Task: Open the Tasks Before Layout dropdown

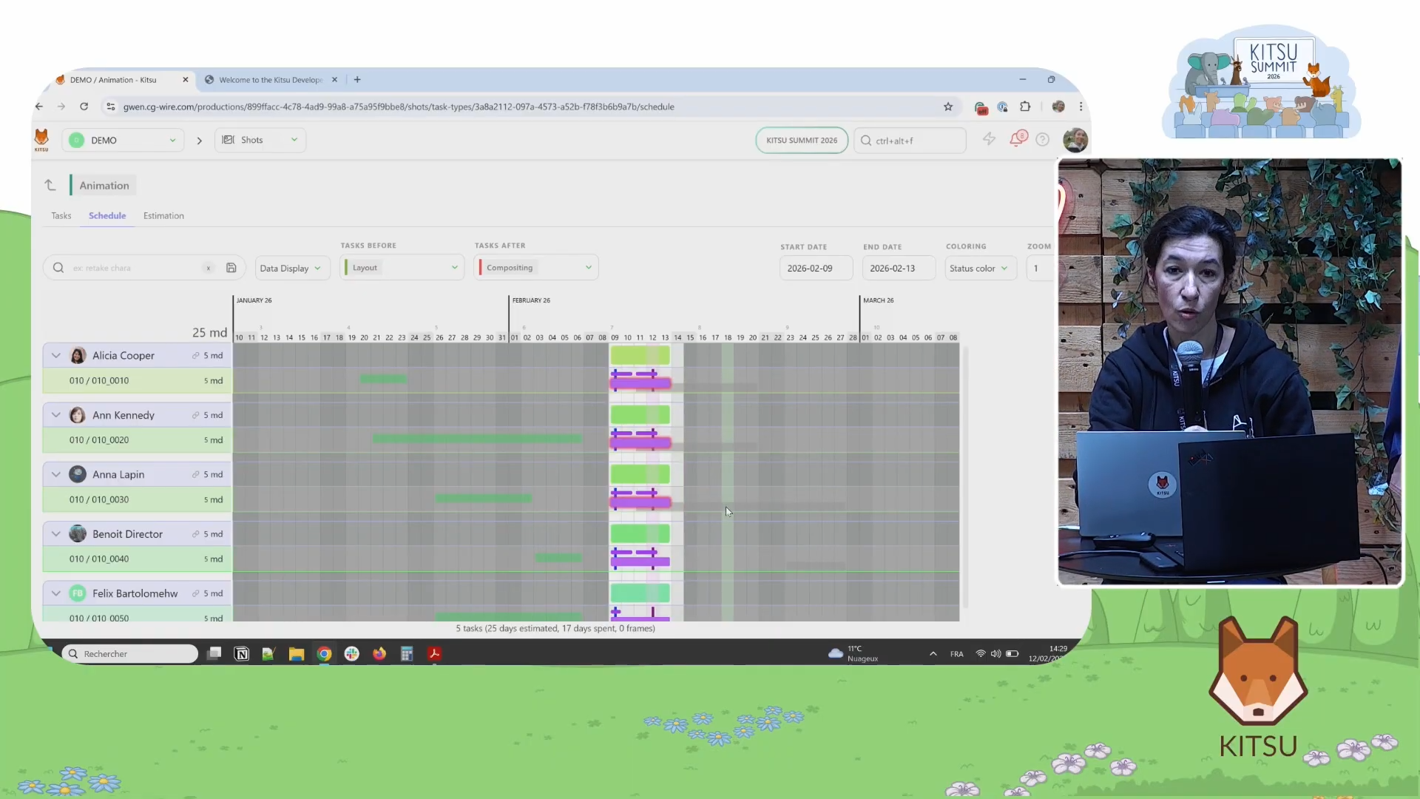Action: click(x=402, y=268)
